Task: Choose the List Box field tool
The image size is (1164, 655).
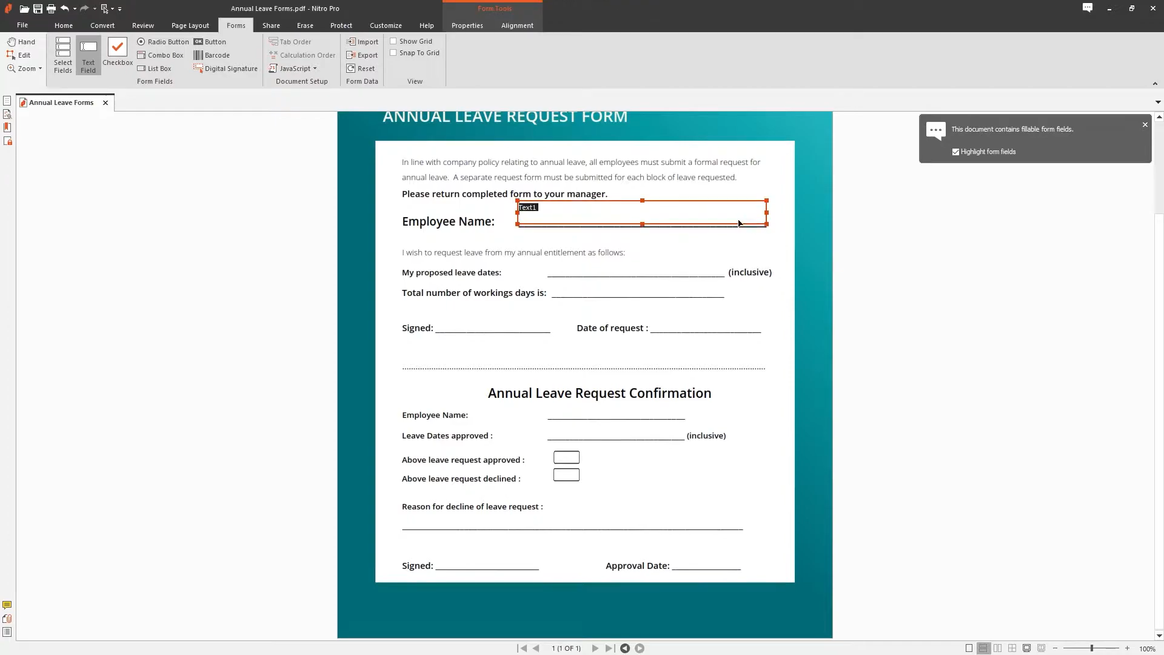Action: click(x=155, y=69)
